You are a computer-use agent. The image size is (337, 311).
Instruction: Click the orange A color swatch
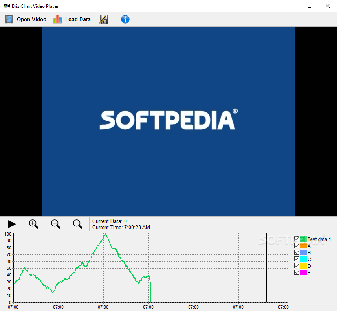(304, 246)
